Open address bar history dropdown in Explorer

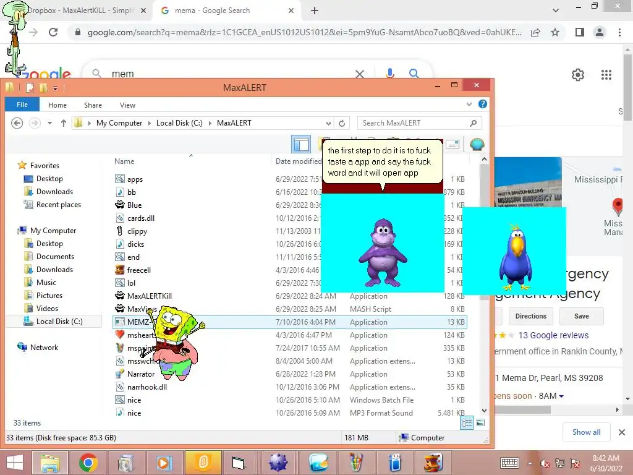(x=329, y=123)
